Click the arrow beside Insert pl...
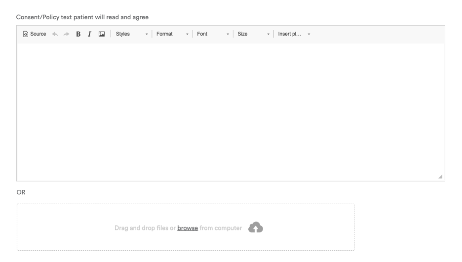This screenshot has width=462, height=262. tap(309, 35)
